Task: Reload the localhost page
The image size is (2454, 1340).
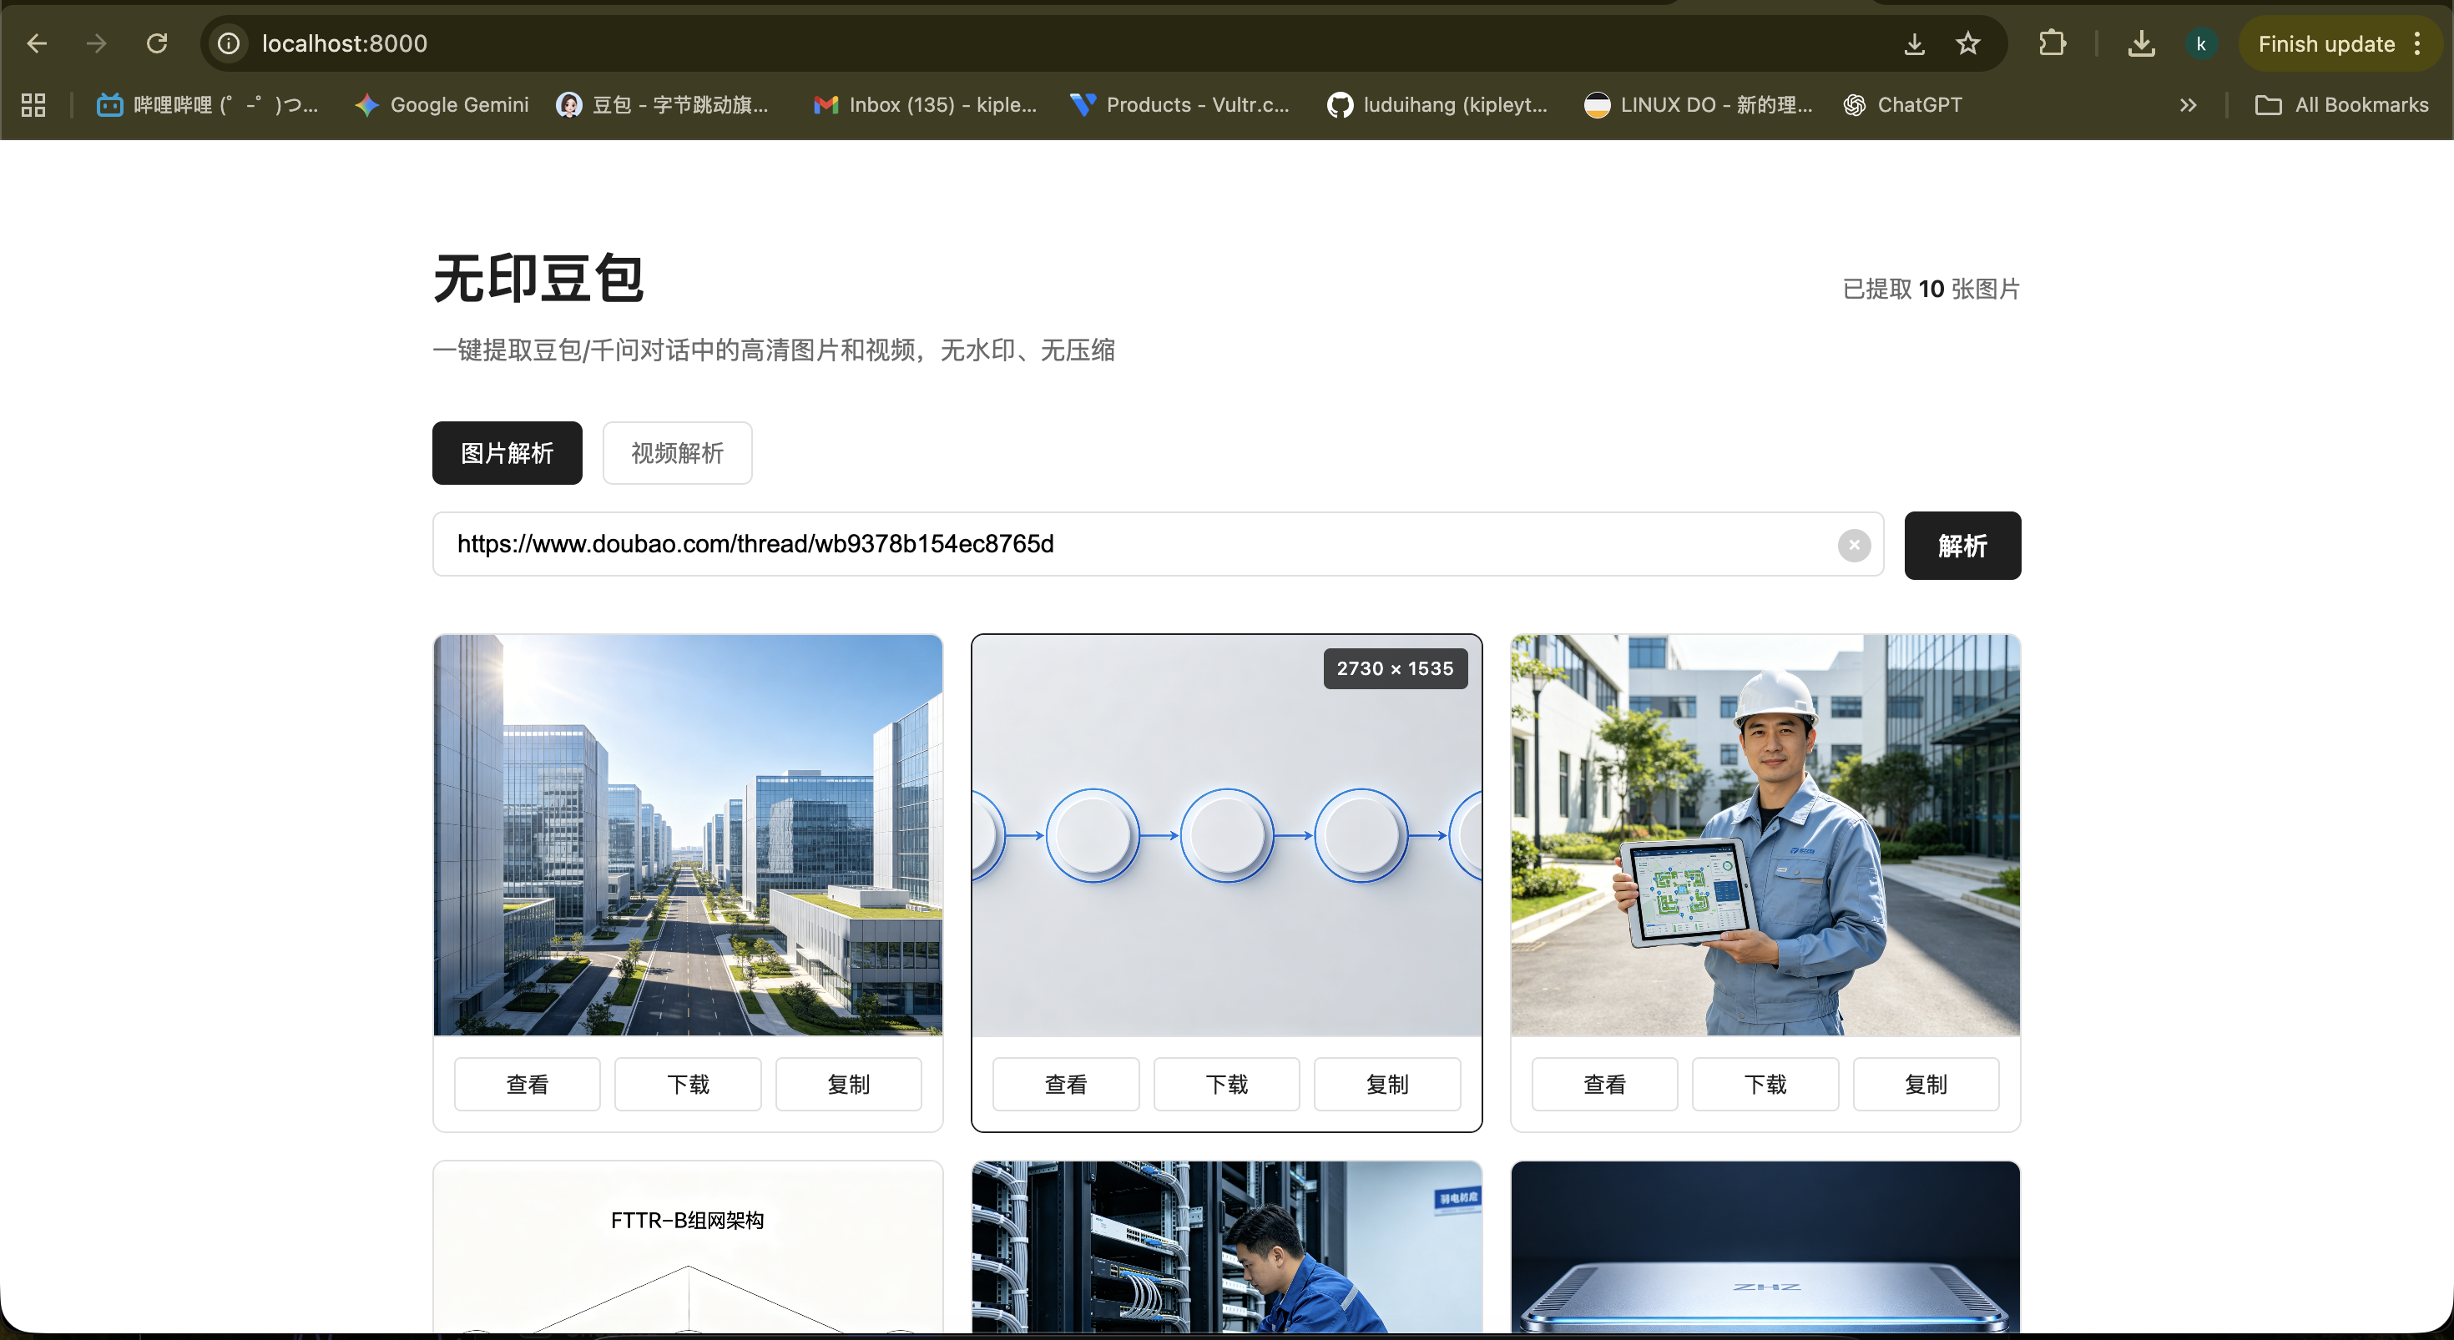Action: (157, 44)
